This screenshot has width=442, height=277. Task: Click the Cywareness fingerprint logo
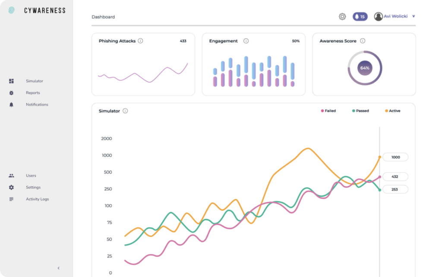(11, 10)
